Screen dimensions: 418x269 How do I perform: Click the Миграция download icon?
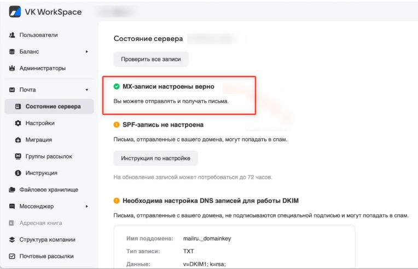18,140
